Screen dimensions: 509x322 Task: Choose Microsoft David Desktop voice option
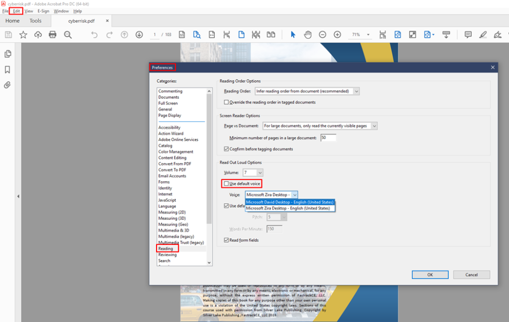coord(290,202)
